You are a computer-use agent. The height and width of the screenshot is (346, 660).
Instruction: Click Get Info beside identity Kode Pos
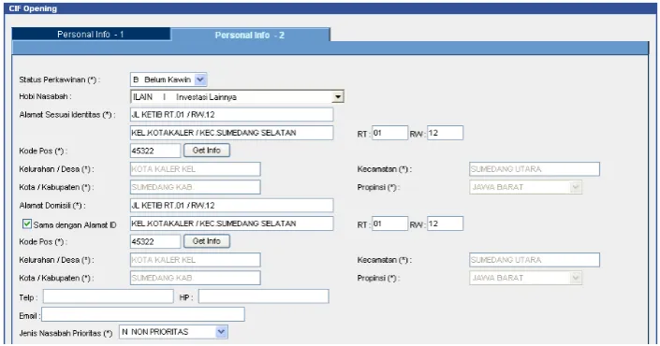pyautogui.click(x=207, y=150)
